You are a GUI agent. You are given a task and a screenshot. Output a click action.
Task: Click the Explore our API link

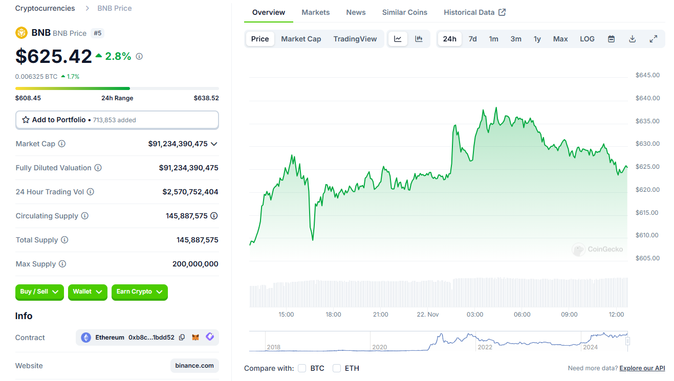click(x=642, y=368)
